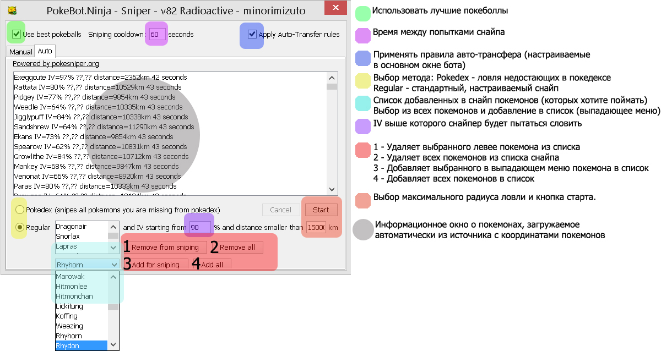Choose Koffing from the dropdown list
The height and width of the screenshot is (357, 661).
click(82, 316)
